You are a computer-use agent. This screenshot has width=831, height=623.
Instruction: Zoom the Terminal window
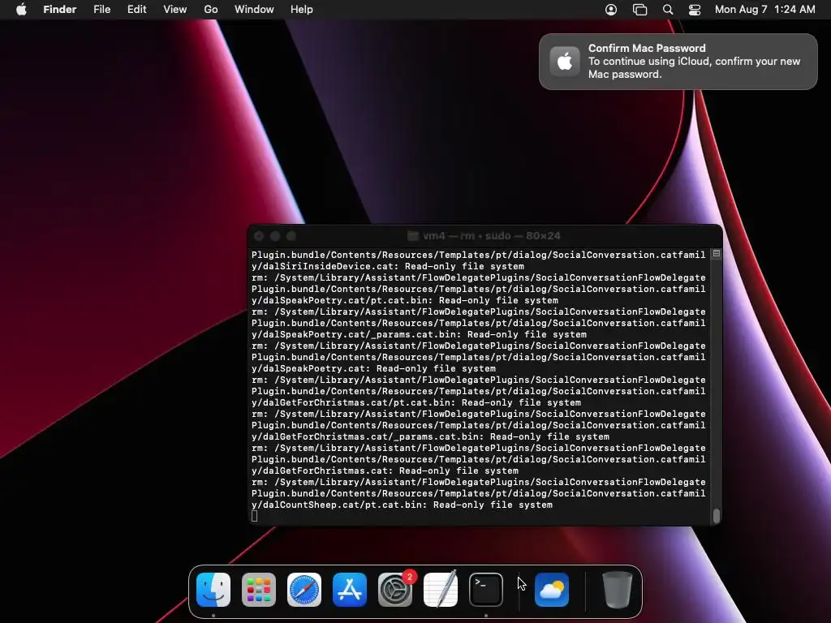coord(291,236)
